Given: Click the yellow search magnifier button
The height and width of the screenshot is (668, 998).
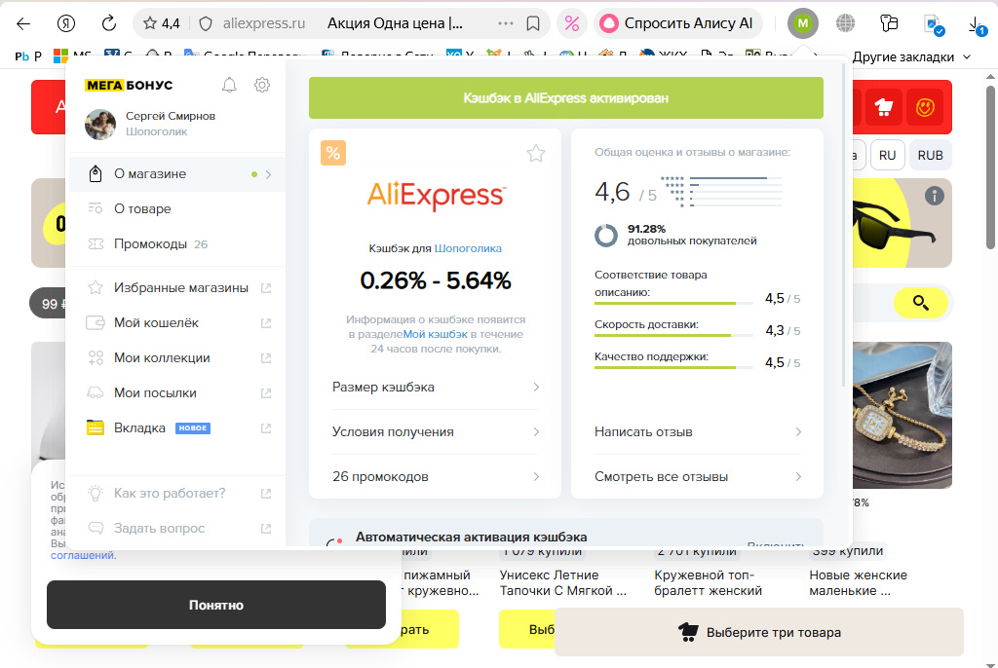Looking at the screenshot, I should coord(920,303).
